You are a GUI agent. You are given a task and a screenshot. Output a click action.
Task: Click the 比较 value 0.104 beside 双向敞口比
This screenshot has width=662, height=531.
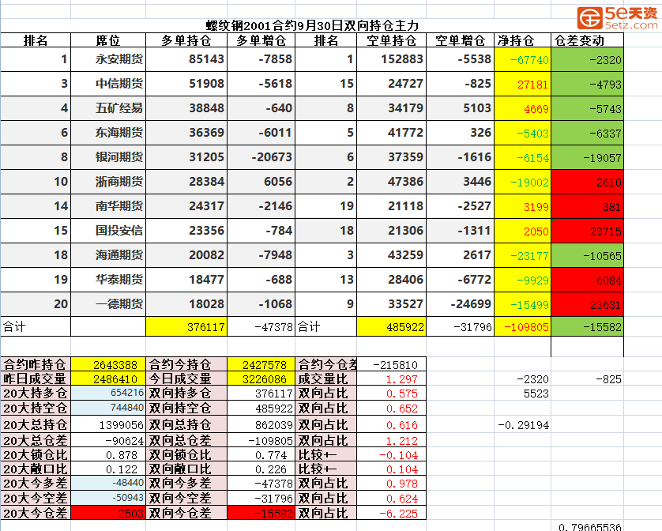click(391, 469)
